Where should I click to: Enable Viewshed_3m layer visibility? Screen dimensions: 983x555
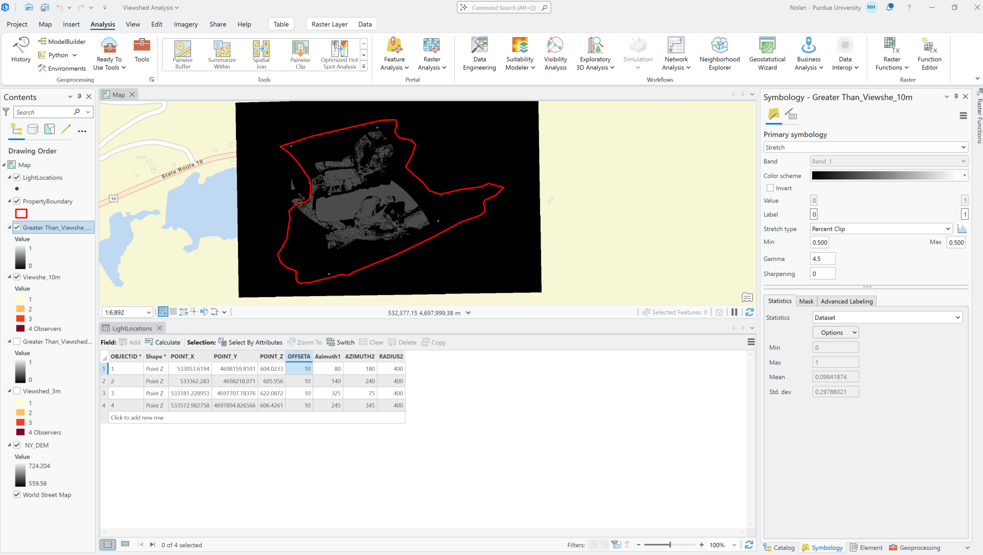pos(17,391)
